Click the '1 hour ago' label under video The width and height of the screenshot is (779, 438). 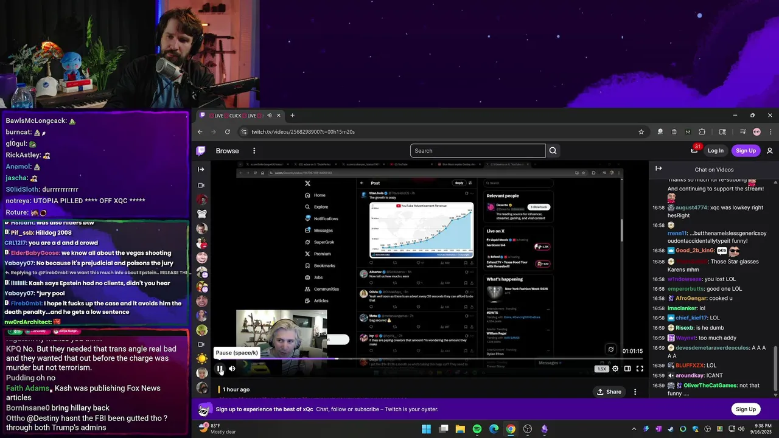pos(236,389)
